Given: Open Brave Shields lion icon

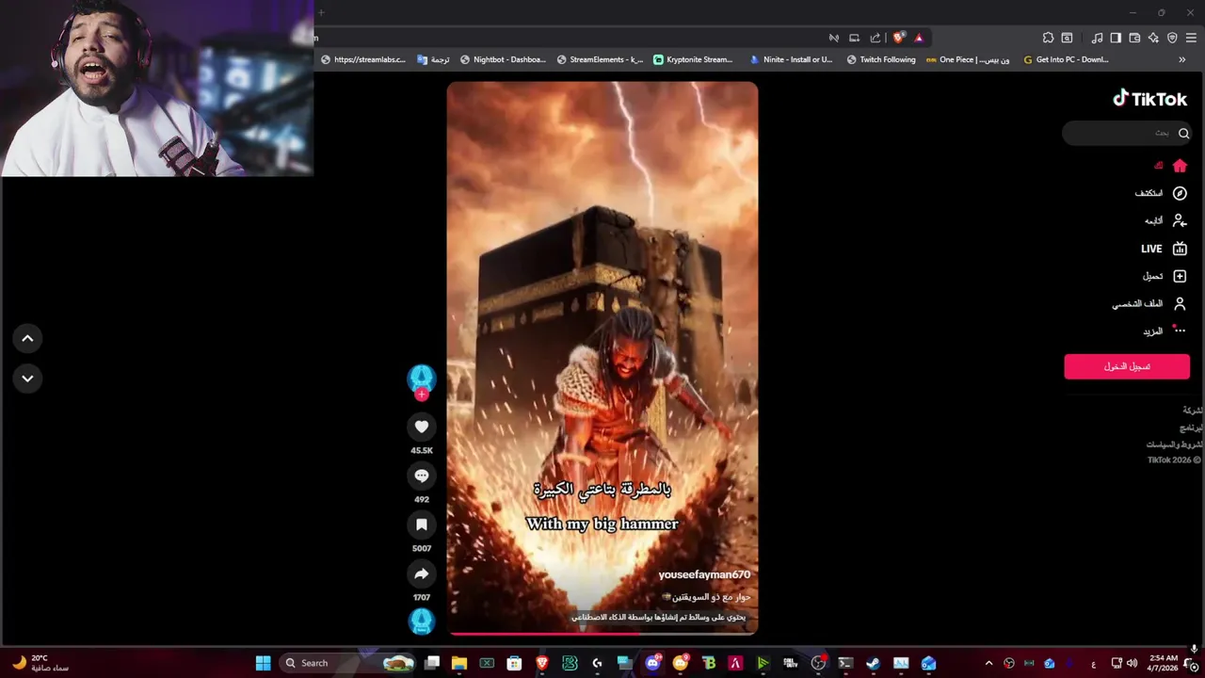Looking at the screenshot, I should tap(899, 38).
